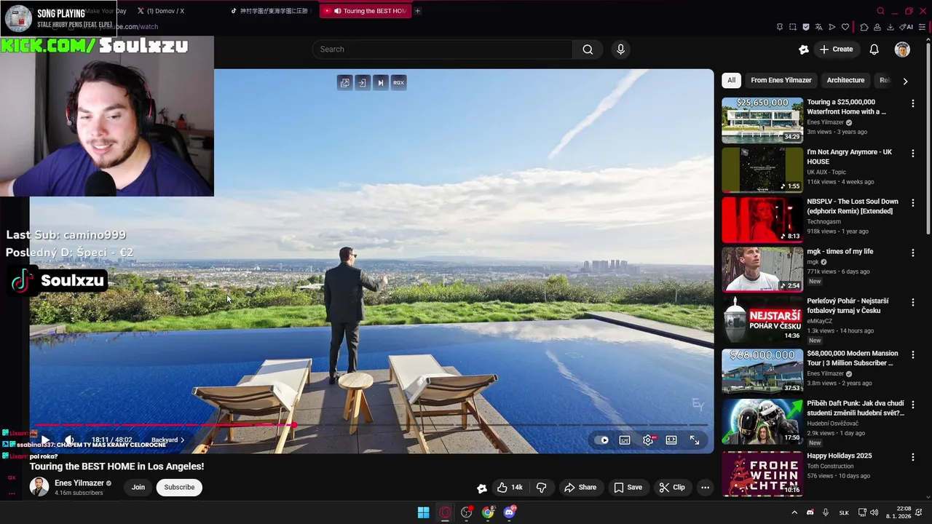Share the video

(580, 488)
